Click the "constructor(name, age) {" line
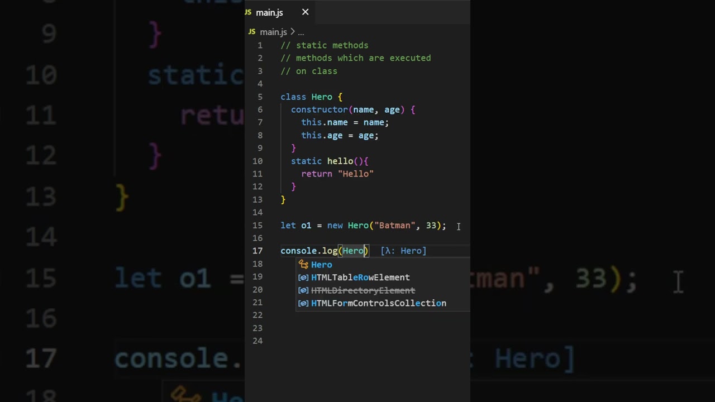Image resolution: width=715 pixels, height=402 pixels. click(x=353, y=110)
